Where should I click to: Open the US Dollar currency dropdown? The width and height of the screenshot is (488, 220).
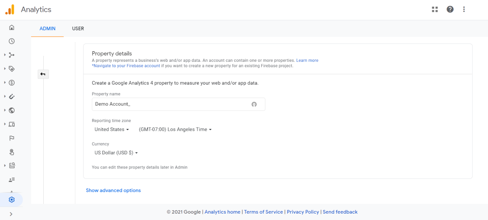[x=116, y=152]
